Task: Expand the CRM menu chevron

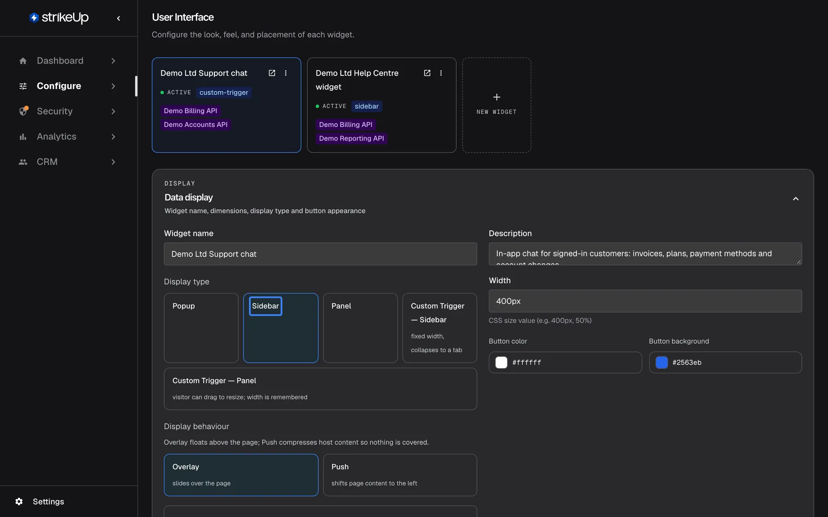Action: click(x=113, y=162)
